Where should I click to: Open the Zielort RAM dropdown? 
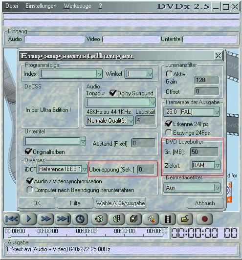(x=218, y=165)
